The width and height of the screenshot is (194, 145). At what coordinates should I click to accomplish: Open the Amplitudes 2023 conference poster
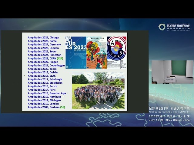[x=76, y=53]
